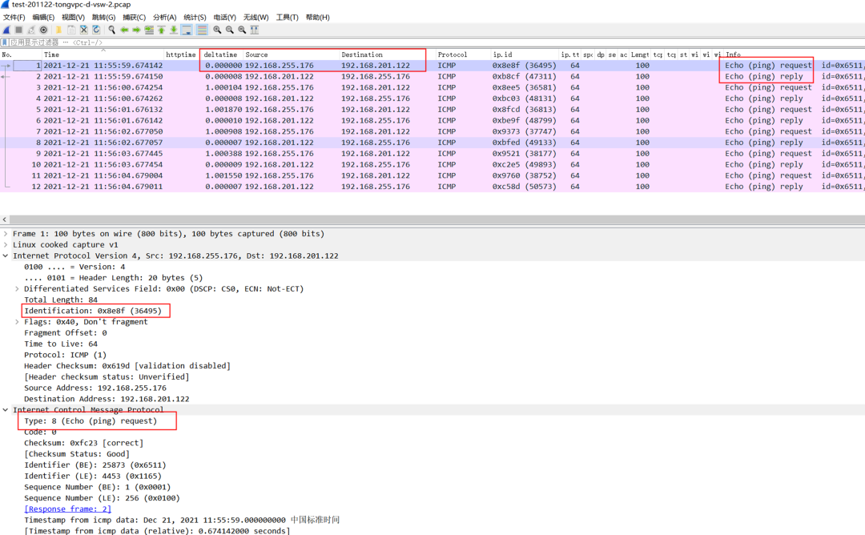The image size is (865, 535).
Task: Open the 工具(T) menu
Action: coord(287,18)
